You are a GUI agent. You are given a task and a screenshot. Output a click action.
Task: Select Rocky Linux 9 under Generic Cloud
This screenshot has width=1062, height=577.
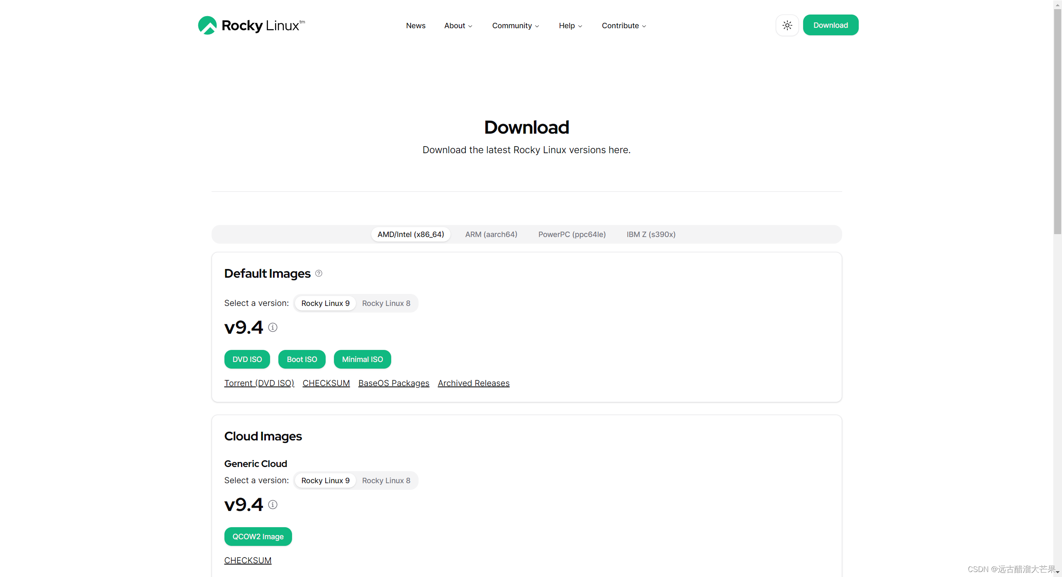pyautogui.click(x=325, y=481)
